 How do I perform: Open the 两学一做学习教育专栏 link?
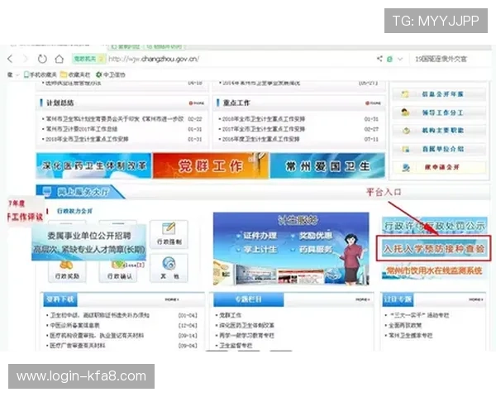click(x=246, y=335)
